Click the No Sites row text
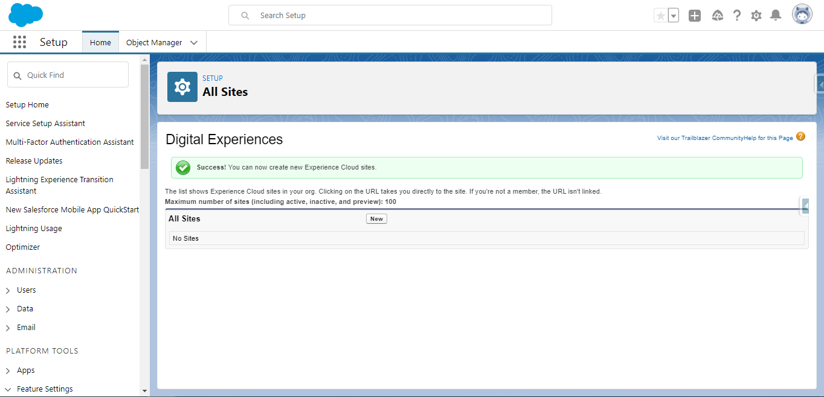Viewport: 824px width, 397px height. [185, 238]
